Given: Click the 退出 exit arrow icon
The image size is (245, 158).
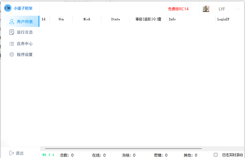Looking at the screenshot, I should click(12, 153).
